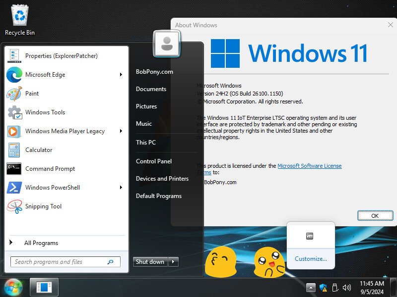
Task: Click the Shut down button
Action: 150,262
